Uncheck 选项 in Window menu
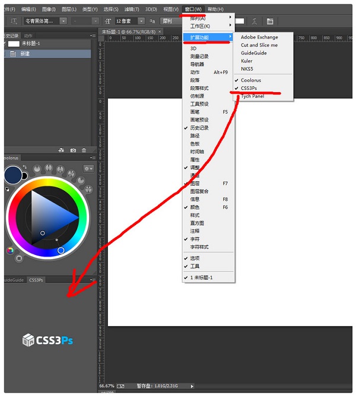The height and width of the screenshot is (397, 356). pos(208,259)
